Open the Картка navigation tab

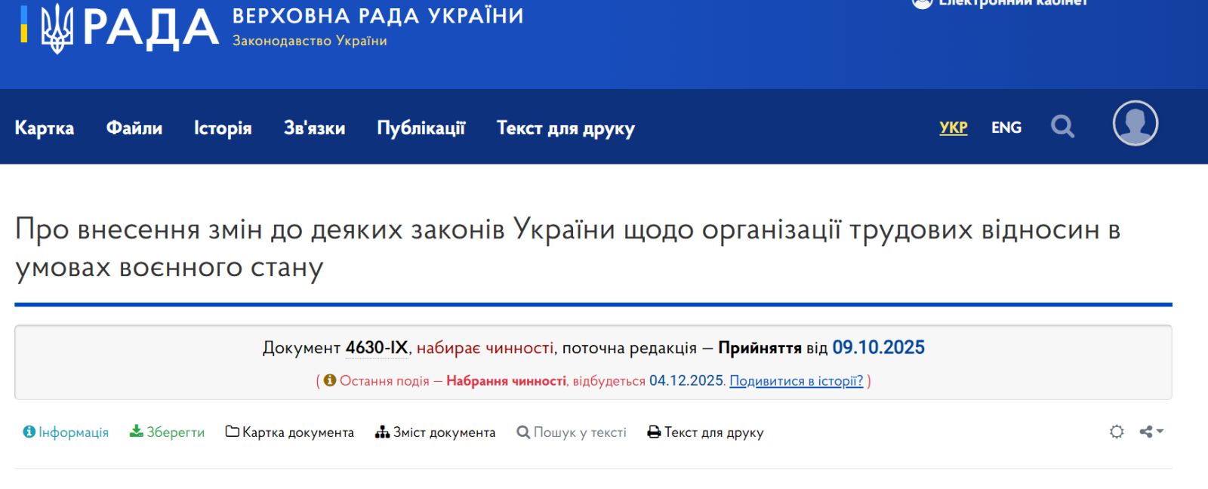pos(45,128)
